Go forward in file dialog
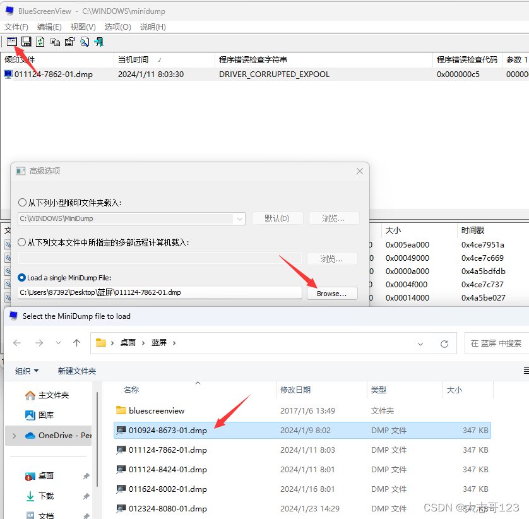Image resolution: width=529 pixels, height=519 pixels. click(x=39, y=343)
